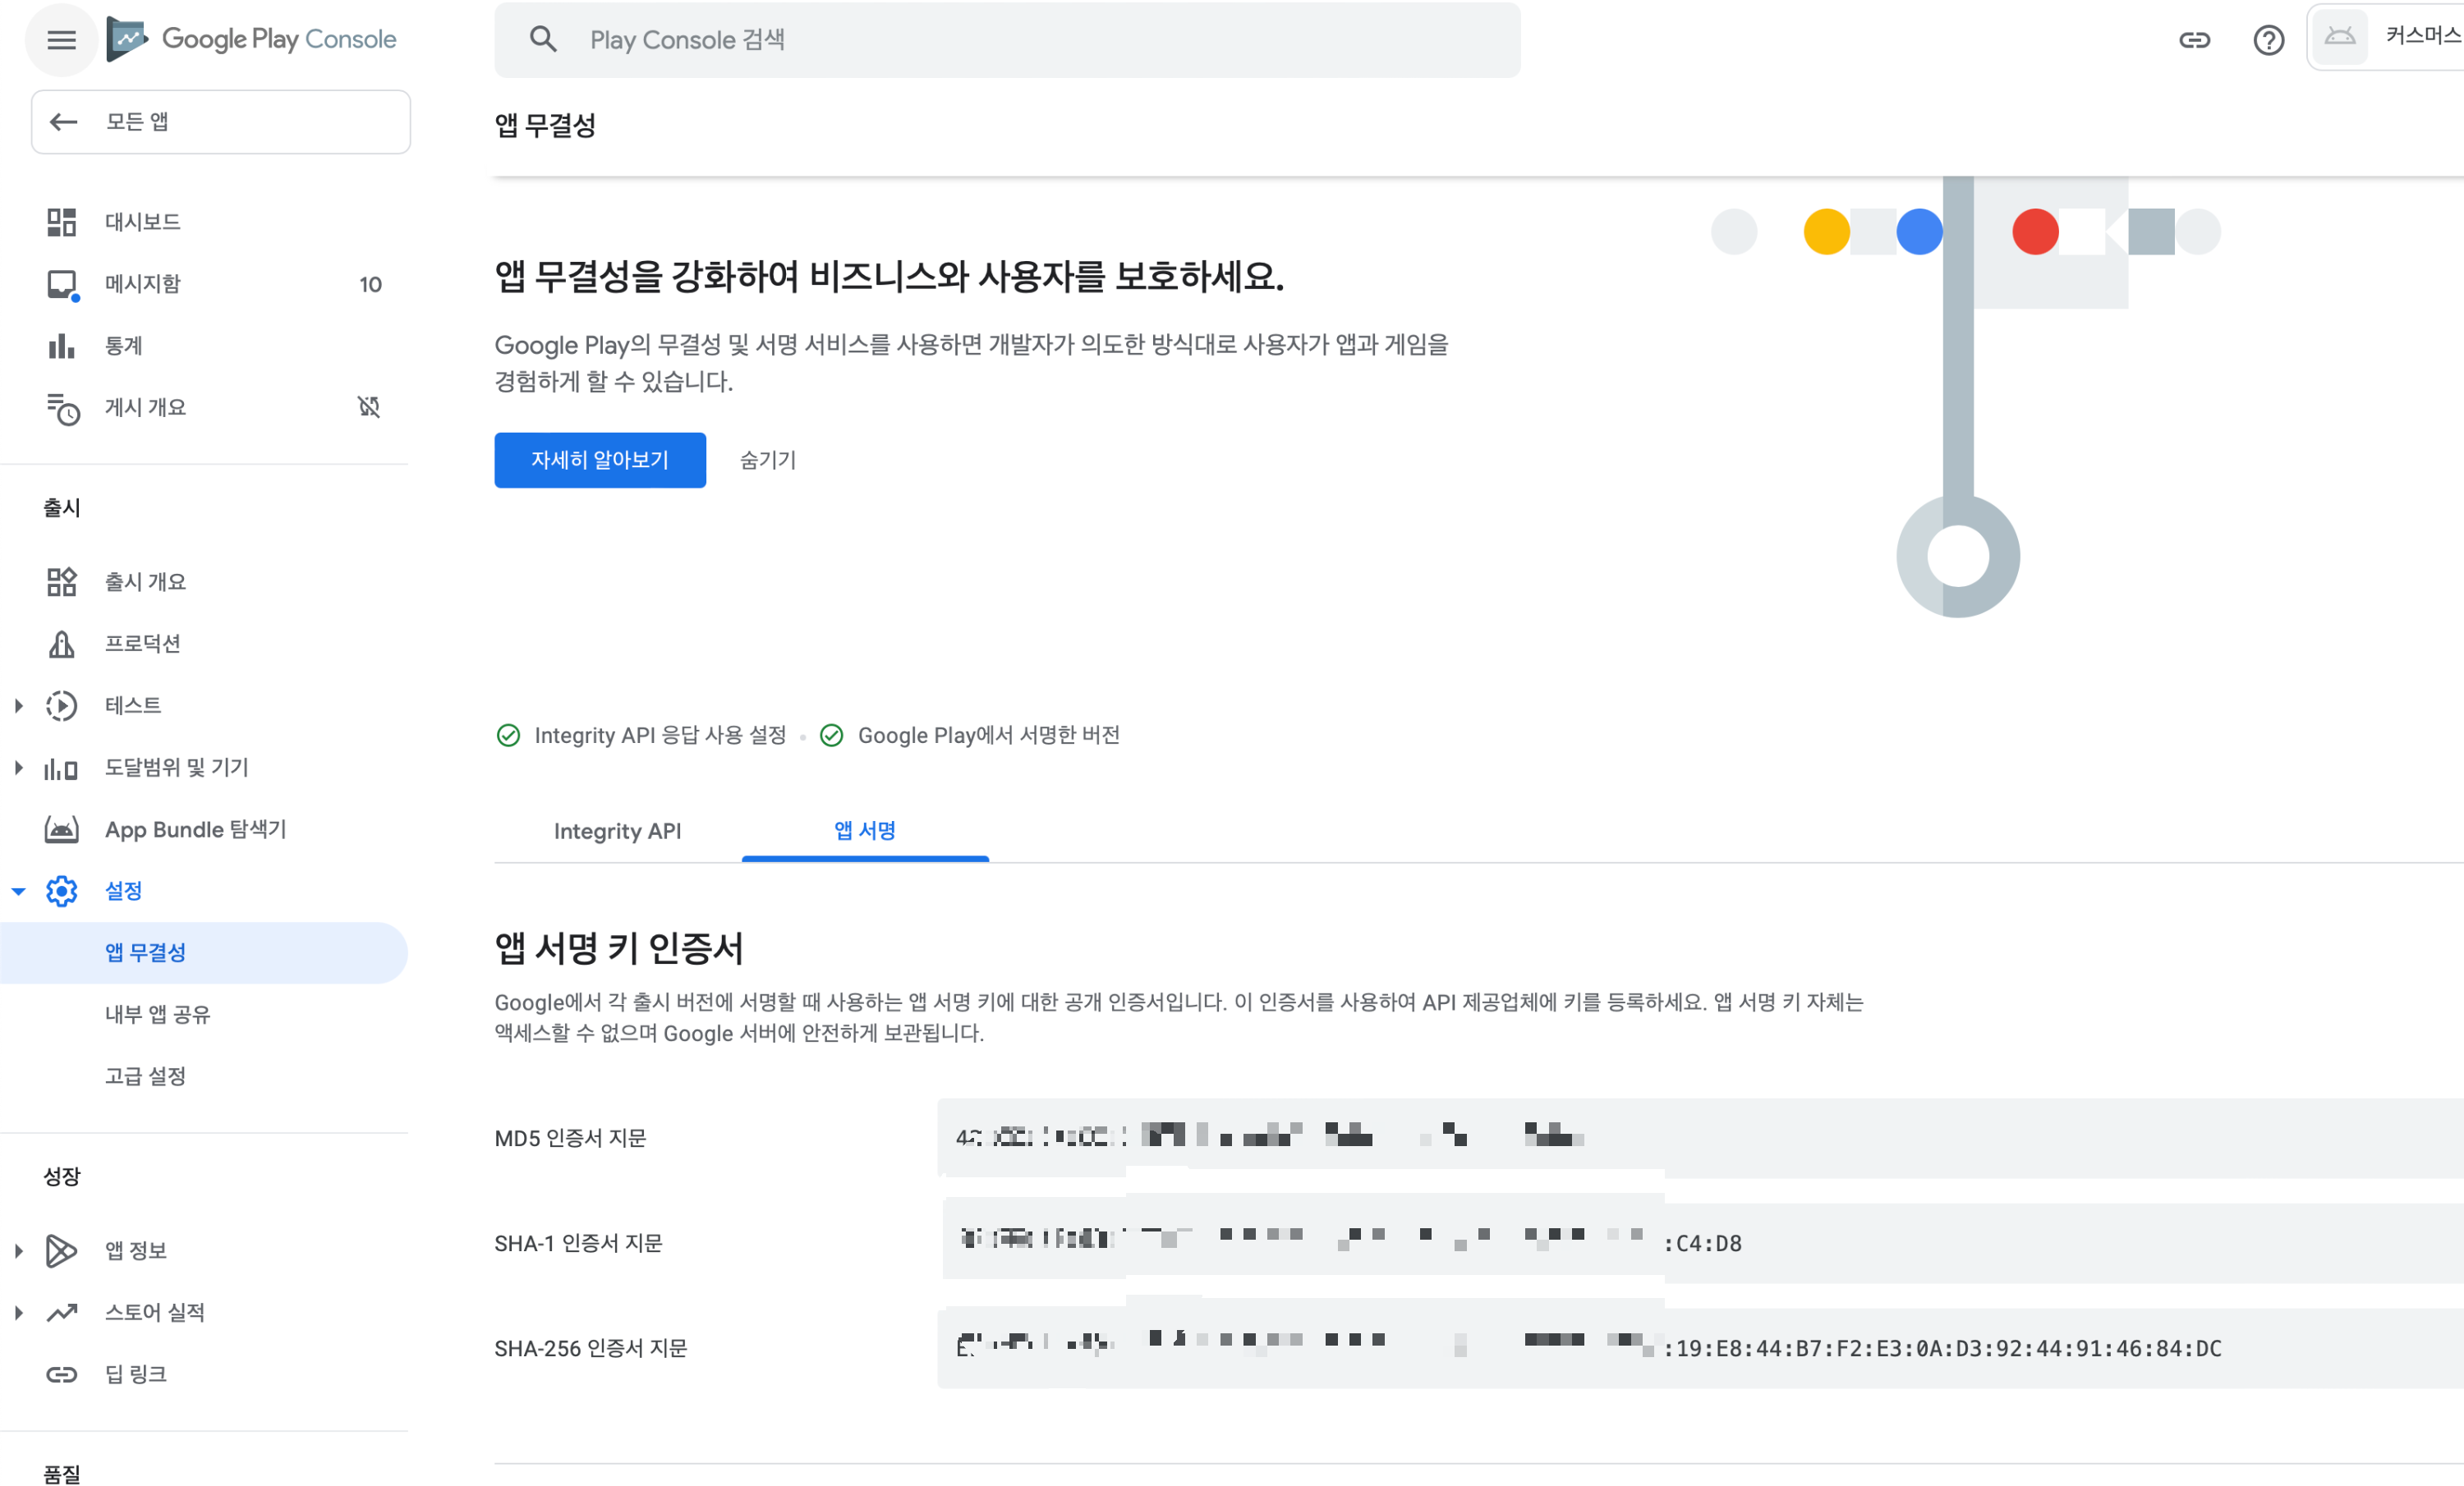Click the 대시보드 dashboard icon

pos(61,222)
